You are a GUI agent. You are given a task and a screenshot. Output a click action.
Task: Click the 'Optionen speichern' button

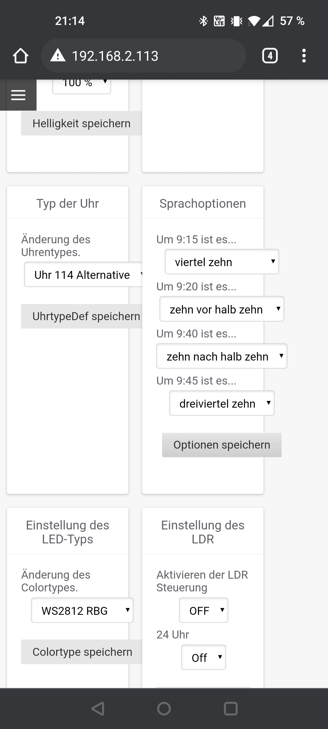pos(221,445)
